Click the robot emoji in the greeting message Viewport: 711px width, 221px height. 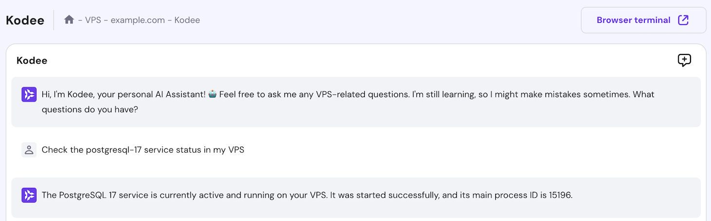coord(212,94)
